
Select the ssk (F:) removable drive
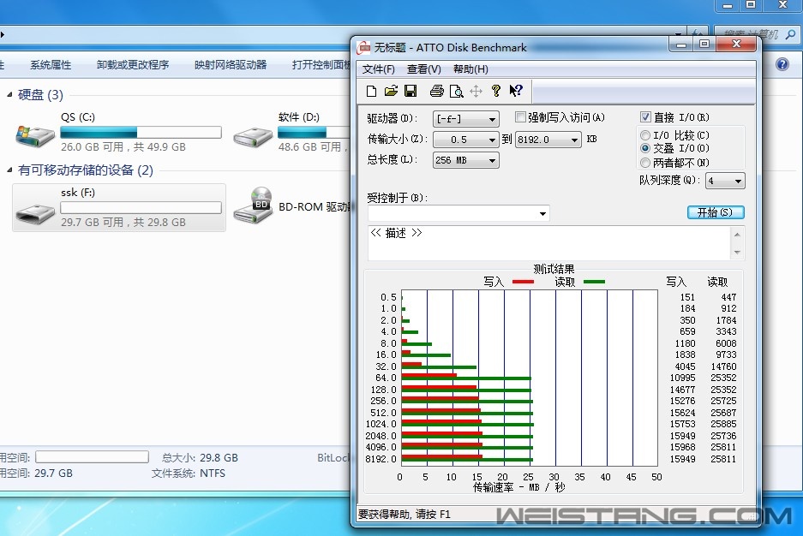pyautogui.click(x=119, y=207)
